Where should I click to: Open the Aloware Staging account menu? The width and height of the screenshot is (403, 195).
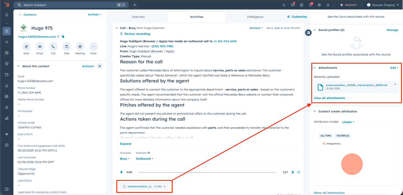[x=383, y=5]
